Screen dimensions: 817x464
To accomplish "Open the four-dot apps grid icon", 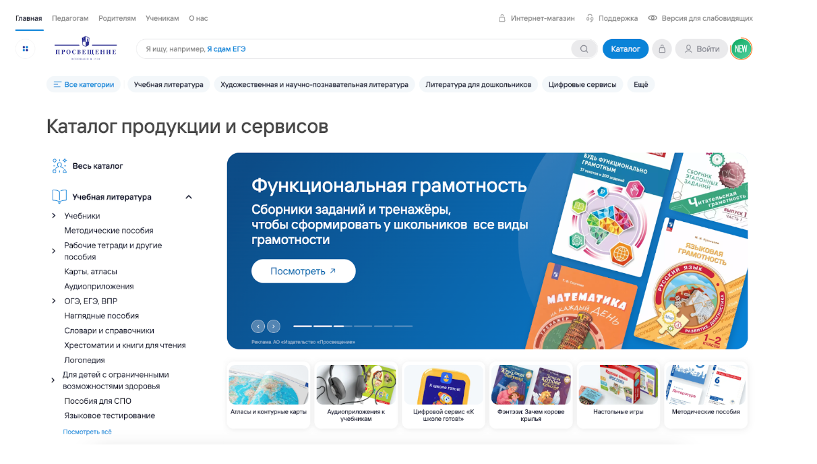I will (25, 49).
